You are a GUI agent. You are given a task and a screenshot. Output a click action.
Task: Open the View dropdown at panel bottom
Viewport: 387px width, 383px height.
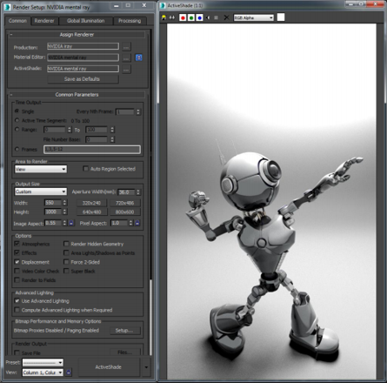[x=43, y=373]
